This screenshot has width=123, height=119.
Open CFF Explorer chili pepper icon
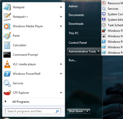coord(7,92)
